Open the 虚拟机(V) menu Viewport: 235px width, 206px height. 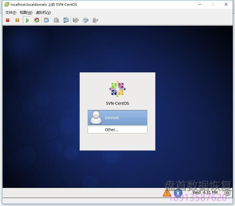point(43,13)
